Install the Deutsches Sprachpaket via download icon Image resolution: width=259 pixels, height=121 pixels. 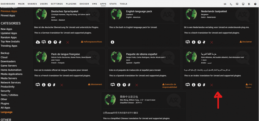38,42
